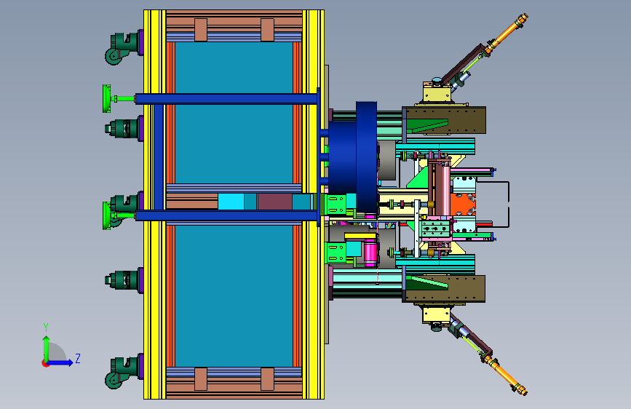The width and height of the screenshot is (631, 409).
Task: Select the bottom-right brown clamp on the frame
Action: click(x=267, y=379)
